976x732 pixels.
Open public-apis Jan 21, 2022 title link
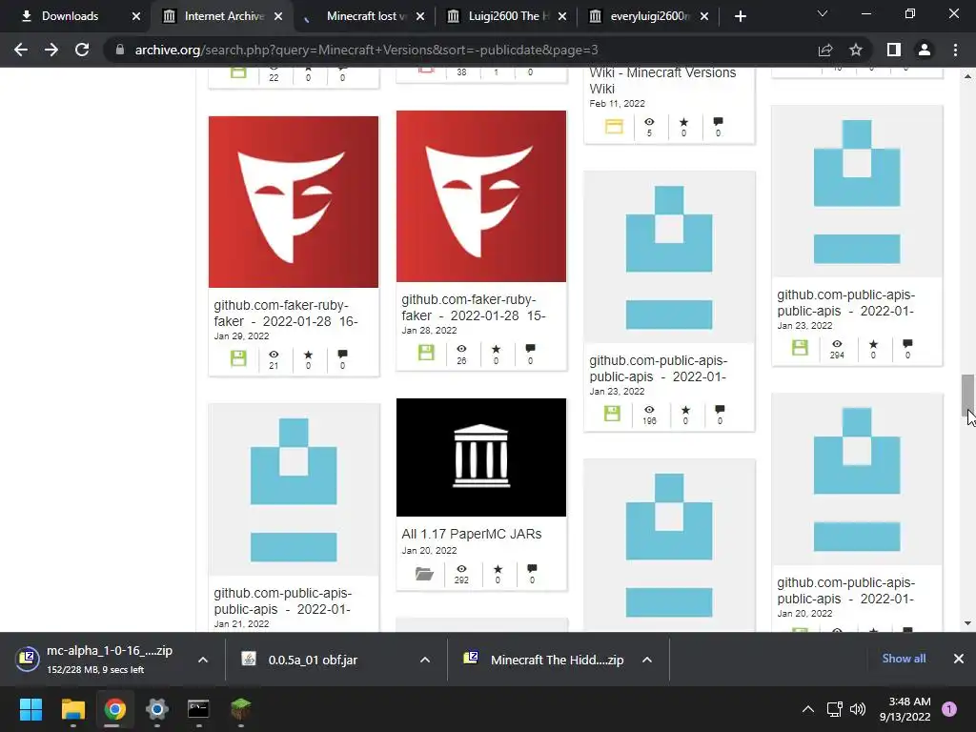(282, 601)
